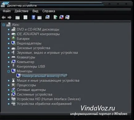134x120 pixels.
Task: Click the Видеоадаптеры display adapter icon
Action: [x=13, y=43]
